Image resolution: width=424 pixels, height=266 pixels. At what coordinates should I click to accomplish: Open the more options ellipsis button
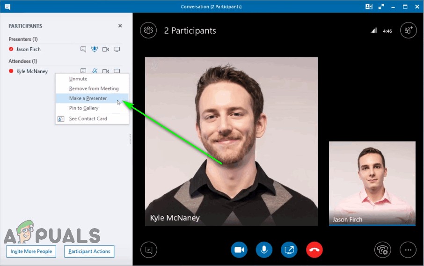coord(408,250)
